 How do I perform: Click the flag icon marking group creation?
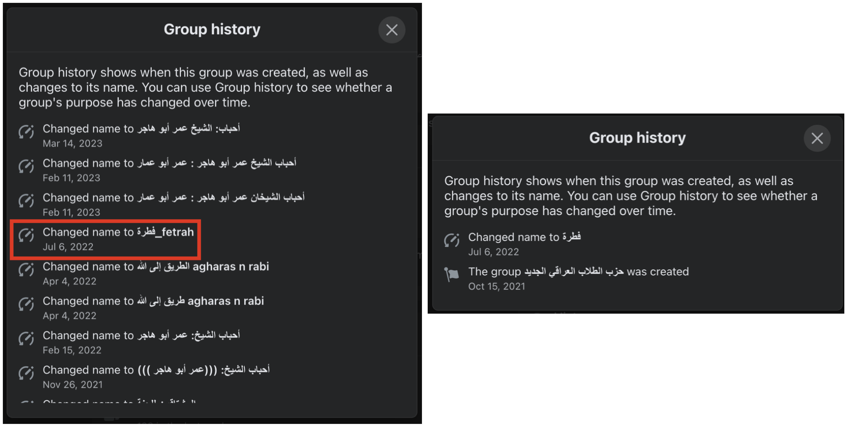452,274
